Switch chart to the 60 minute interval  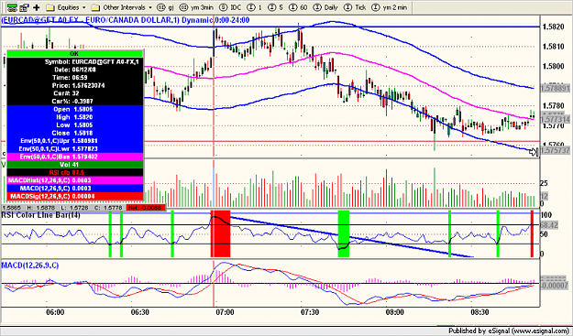[299, 7]
